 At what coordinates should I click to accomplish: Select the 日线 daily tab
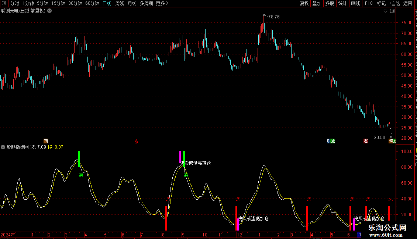click(x=107, y=3)
